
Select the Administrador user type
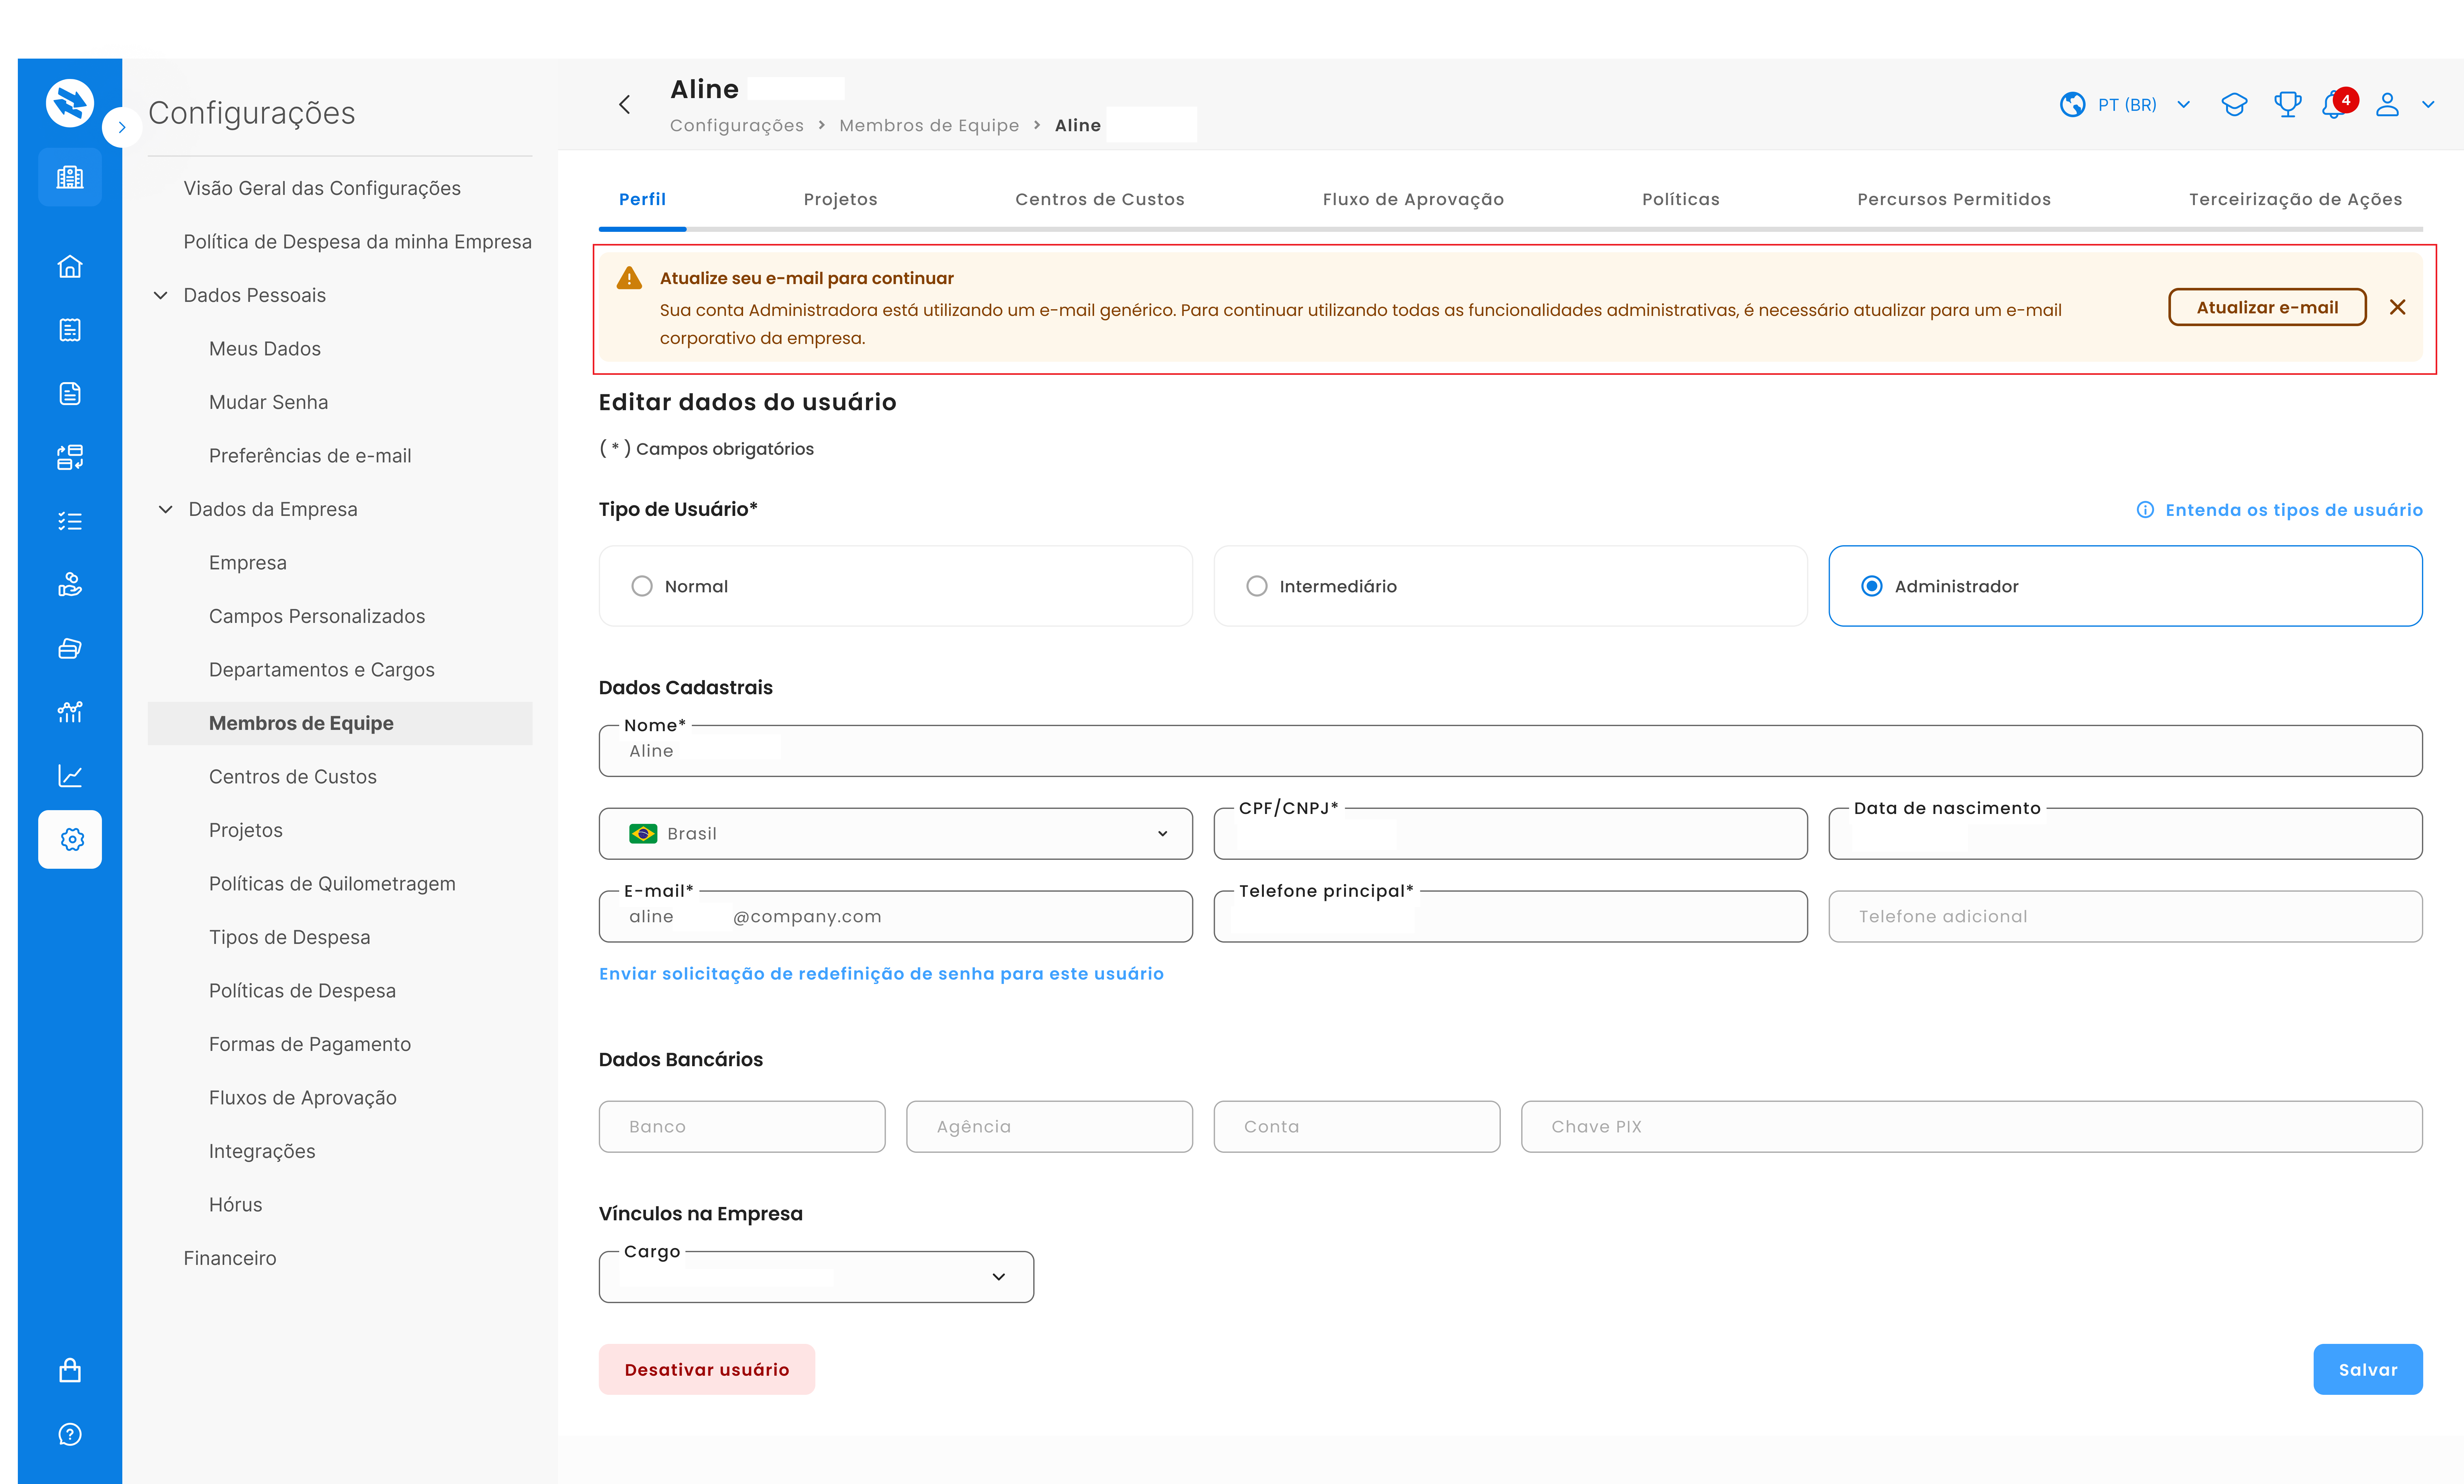pyautogui.click(x=2125, y=586)
